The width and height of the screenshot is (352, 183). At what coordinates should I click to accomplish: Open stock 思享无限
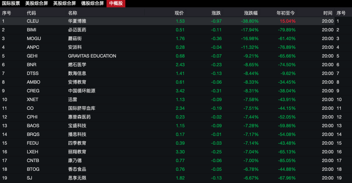point(77,178)
